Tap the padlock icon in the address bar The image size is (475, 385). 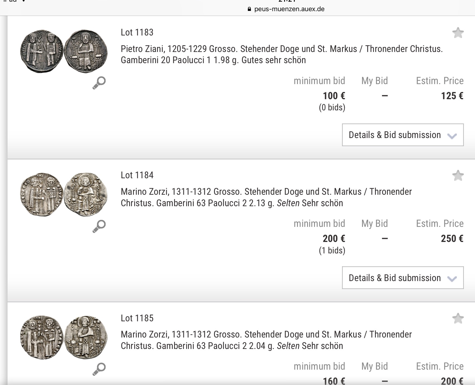coord(250,9)
